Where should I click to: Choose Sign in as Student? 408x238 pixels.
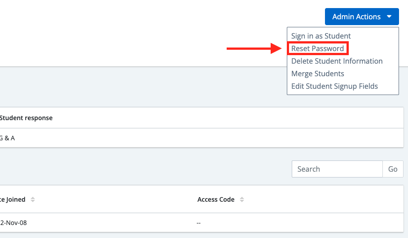[321, 36]
